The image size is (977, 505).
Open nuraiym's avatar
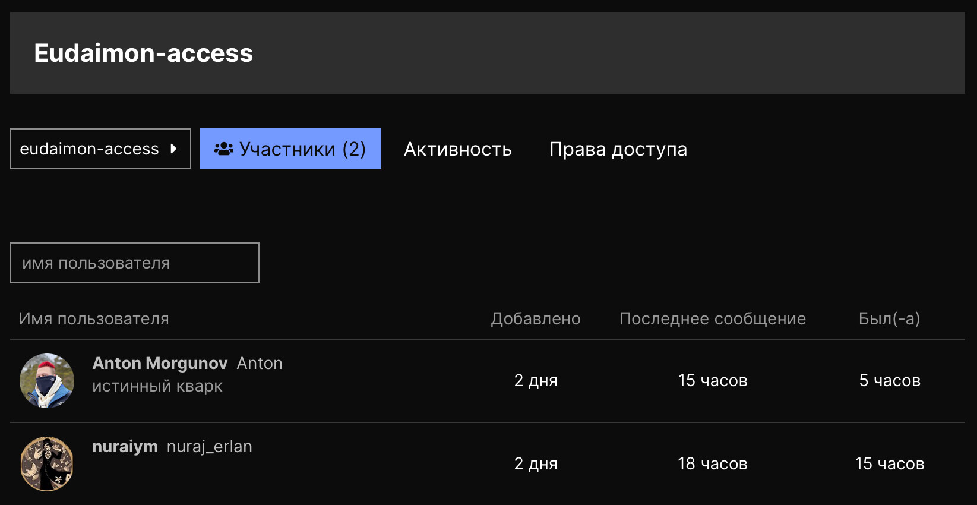click(47, 464)
